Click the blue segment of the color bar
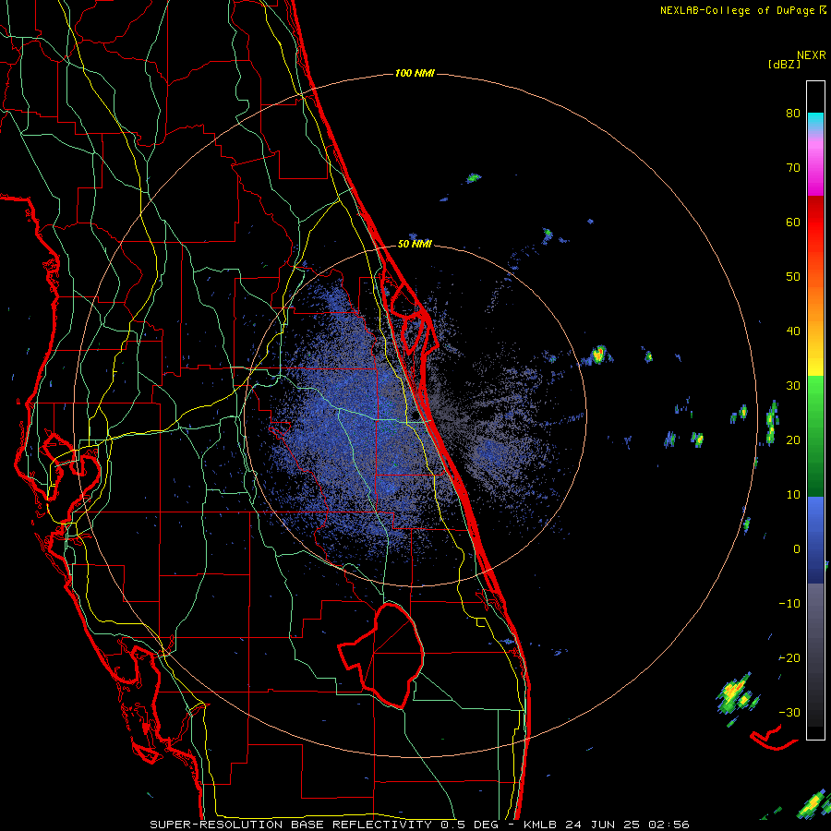Viewport: 831px width, 831px height. [815, 540]
